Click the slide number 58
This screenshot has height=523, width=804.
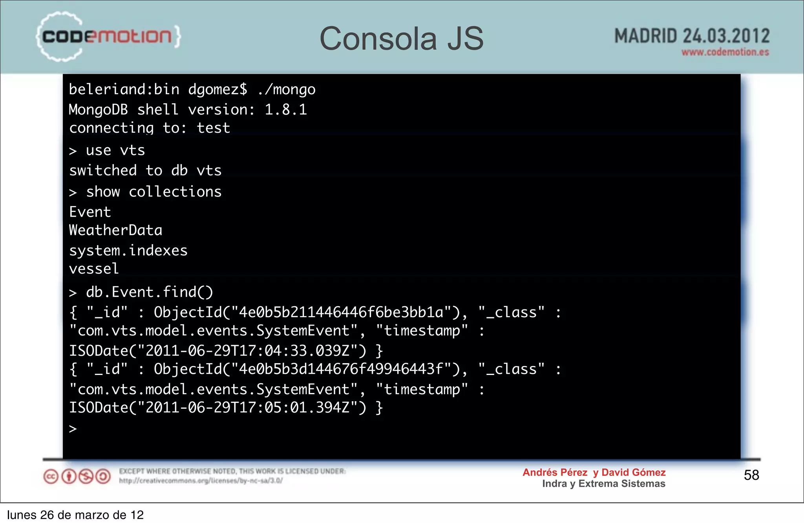pos(751,475)
